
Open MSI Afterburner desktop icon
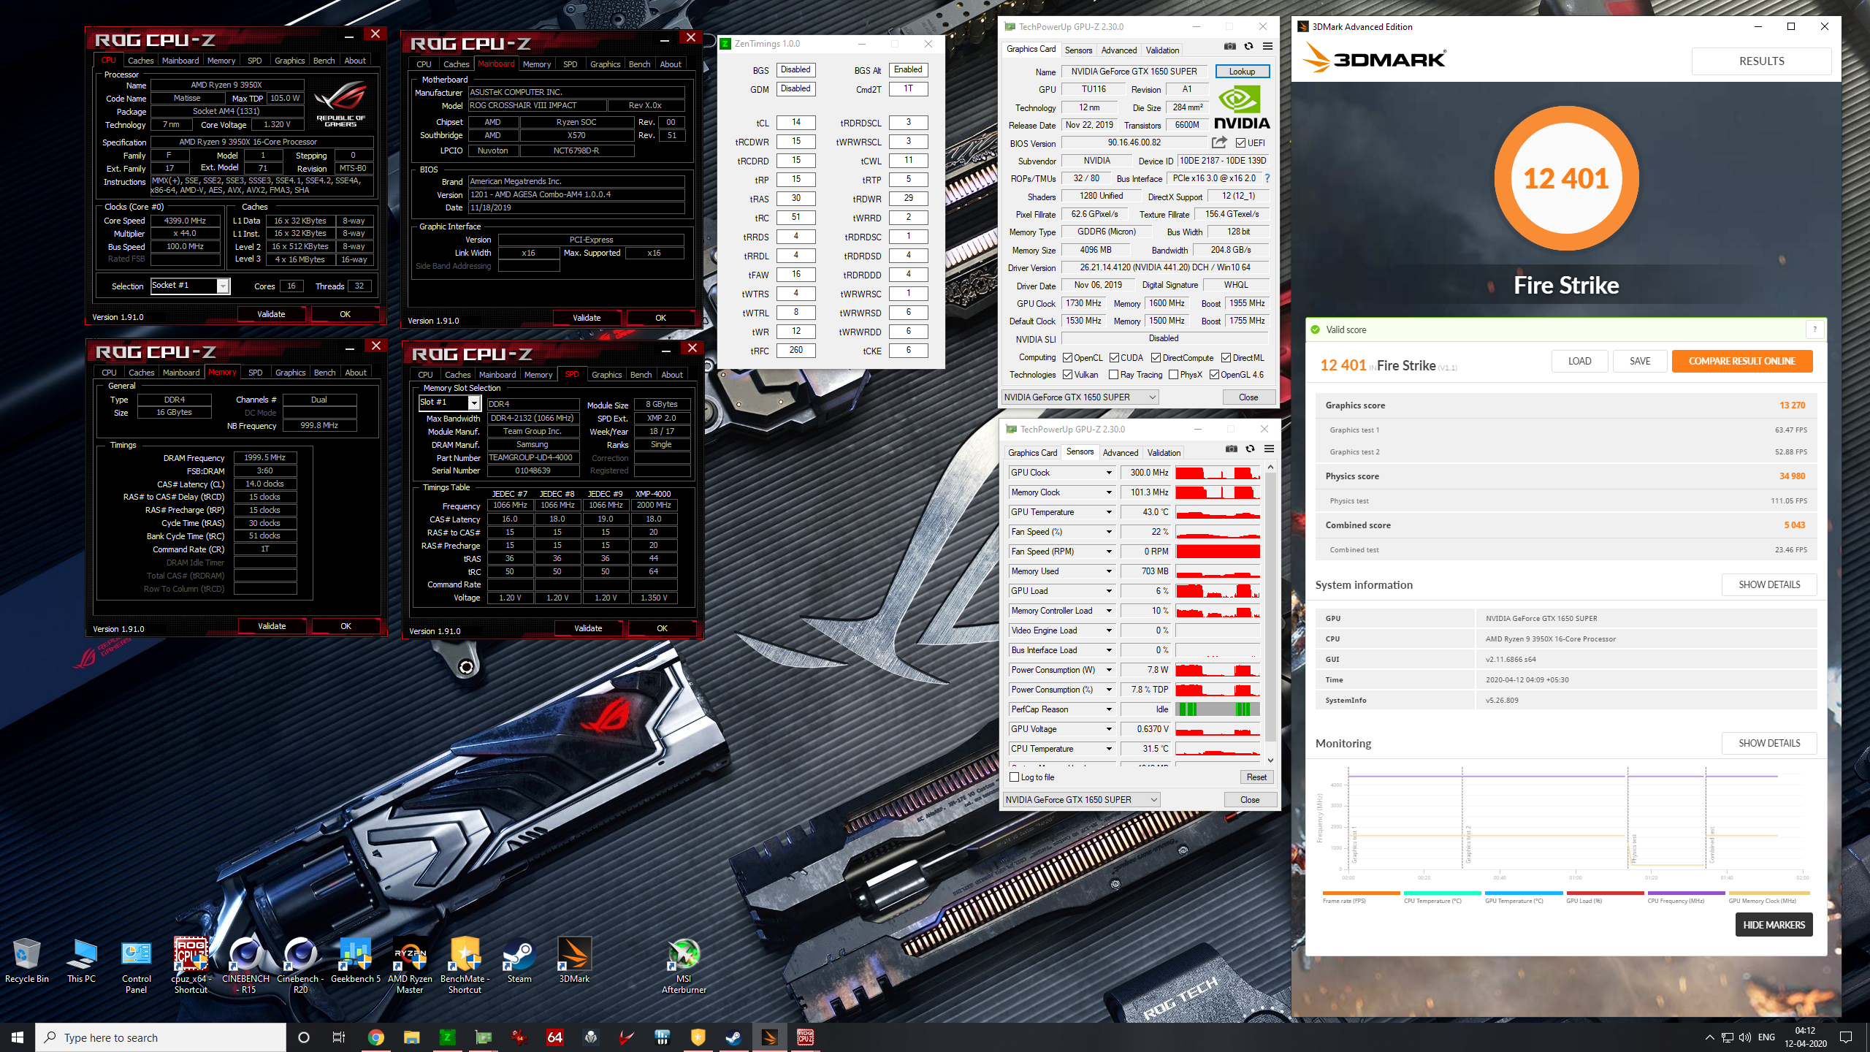pos(684,966)
